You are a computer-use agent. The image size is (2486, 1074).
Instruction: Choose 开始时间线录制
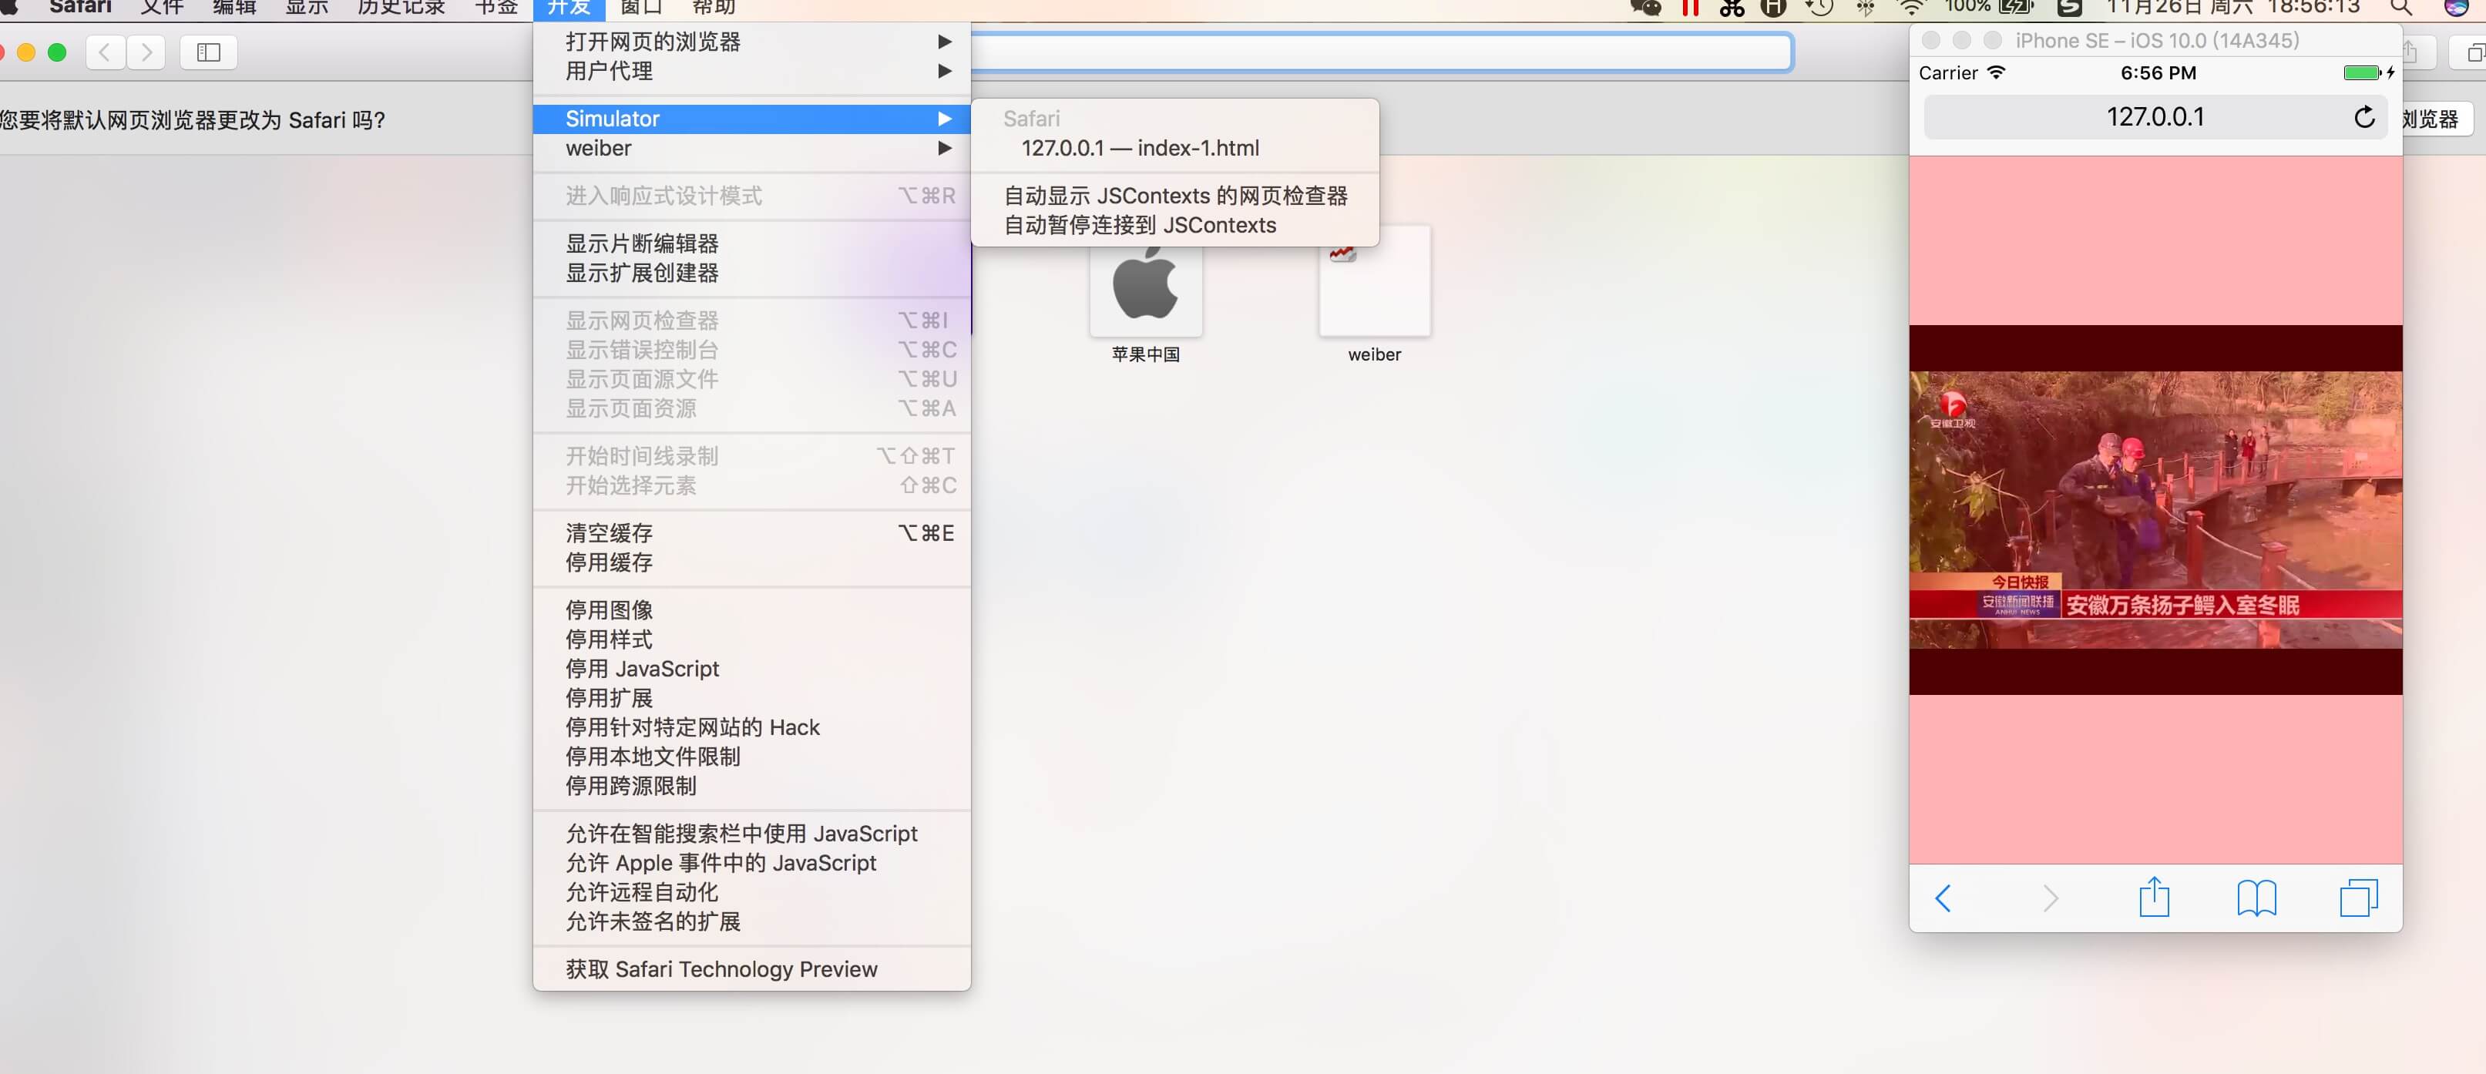pos(752,455)
